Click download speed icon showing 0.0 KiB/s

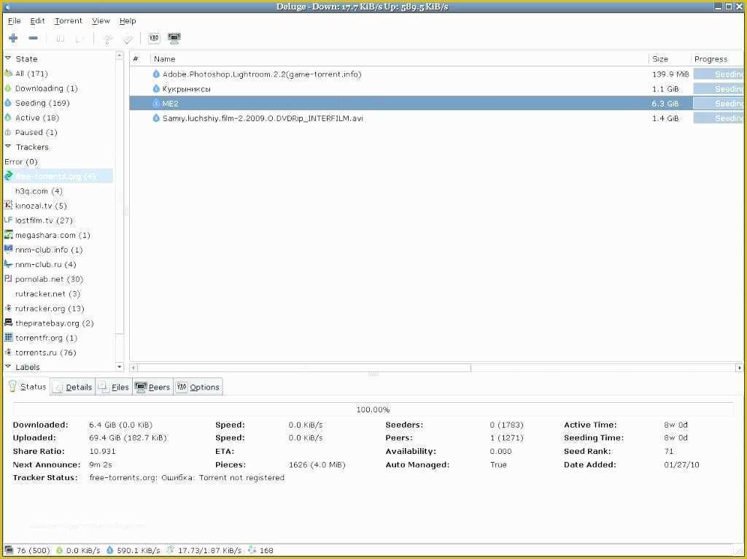(x=60, y=550)
